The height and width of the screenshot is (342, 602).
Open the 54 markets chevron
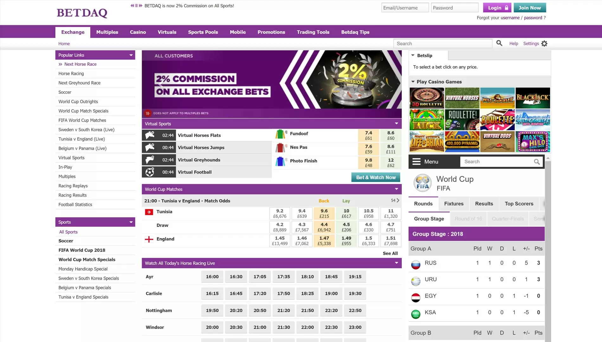398,200
